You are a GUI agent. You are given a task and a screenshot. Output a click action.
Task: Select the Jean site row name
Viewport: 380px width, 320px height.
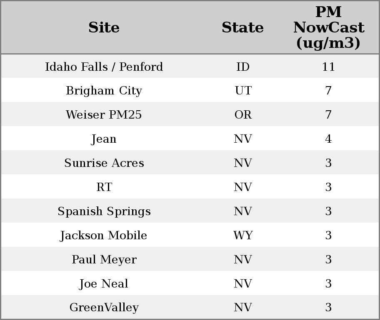pos(104,139)
